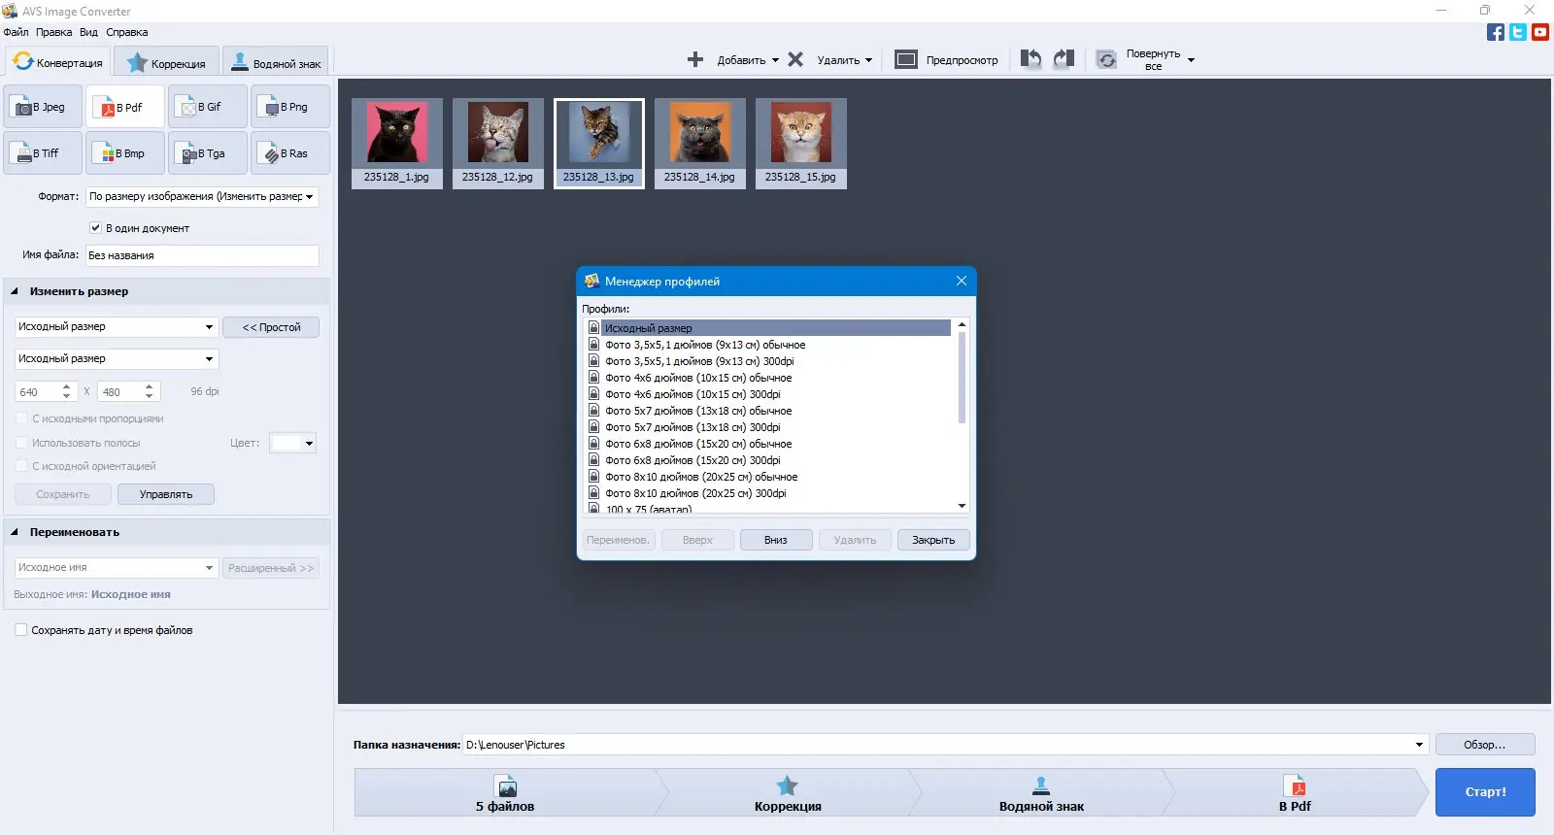Click the '5 файлов' step icon
Image resolution: width=1554 pixels, height=835 pixels.
point(506,786)
